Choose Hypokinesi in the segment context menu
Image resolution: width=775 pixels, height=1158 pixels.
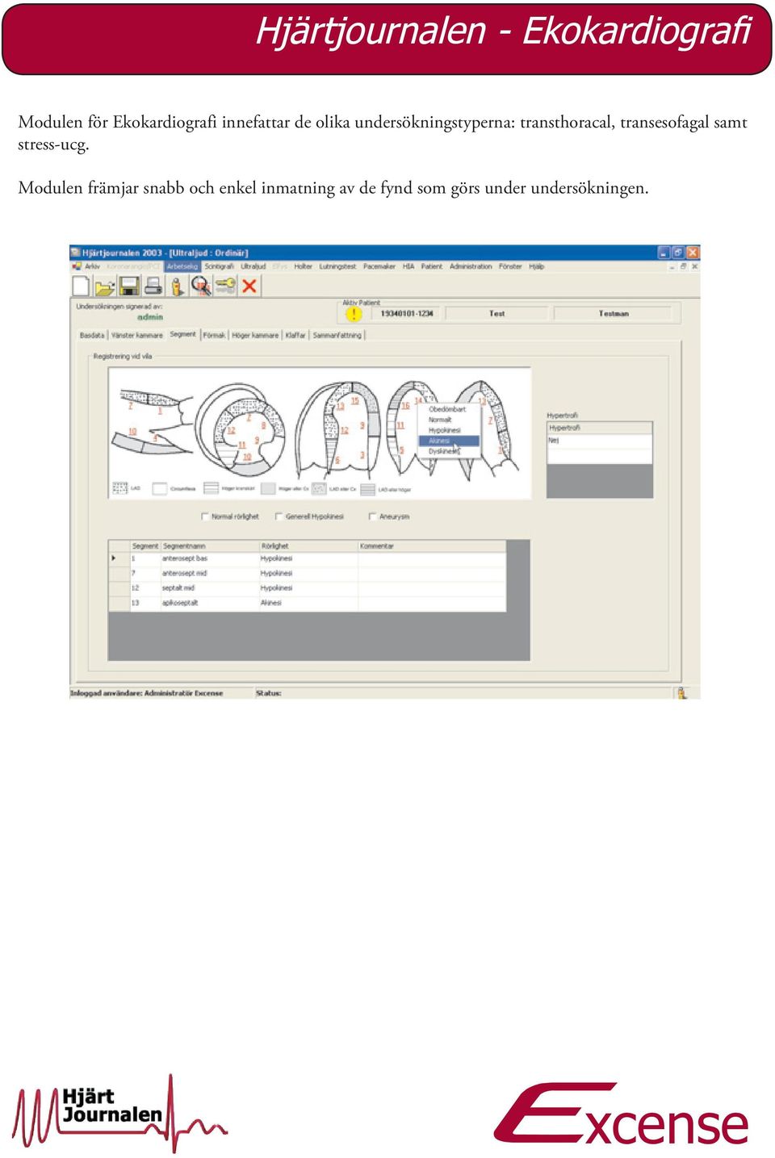449,430
